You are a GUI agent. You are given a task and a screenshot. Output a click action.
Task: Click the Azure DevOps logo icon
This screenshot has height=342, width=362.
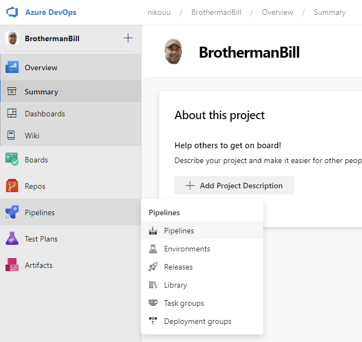[x=12, y=12]
